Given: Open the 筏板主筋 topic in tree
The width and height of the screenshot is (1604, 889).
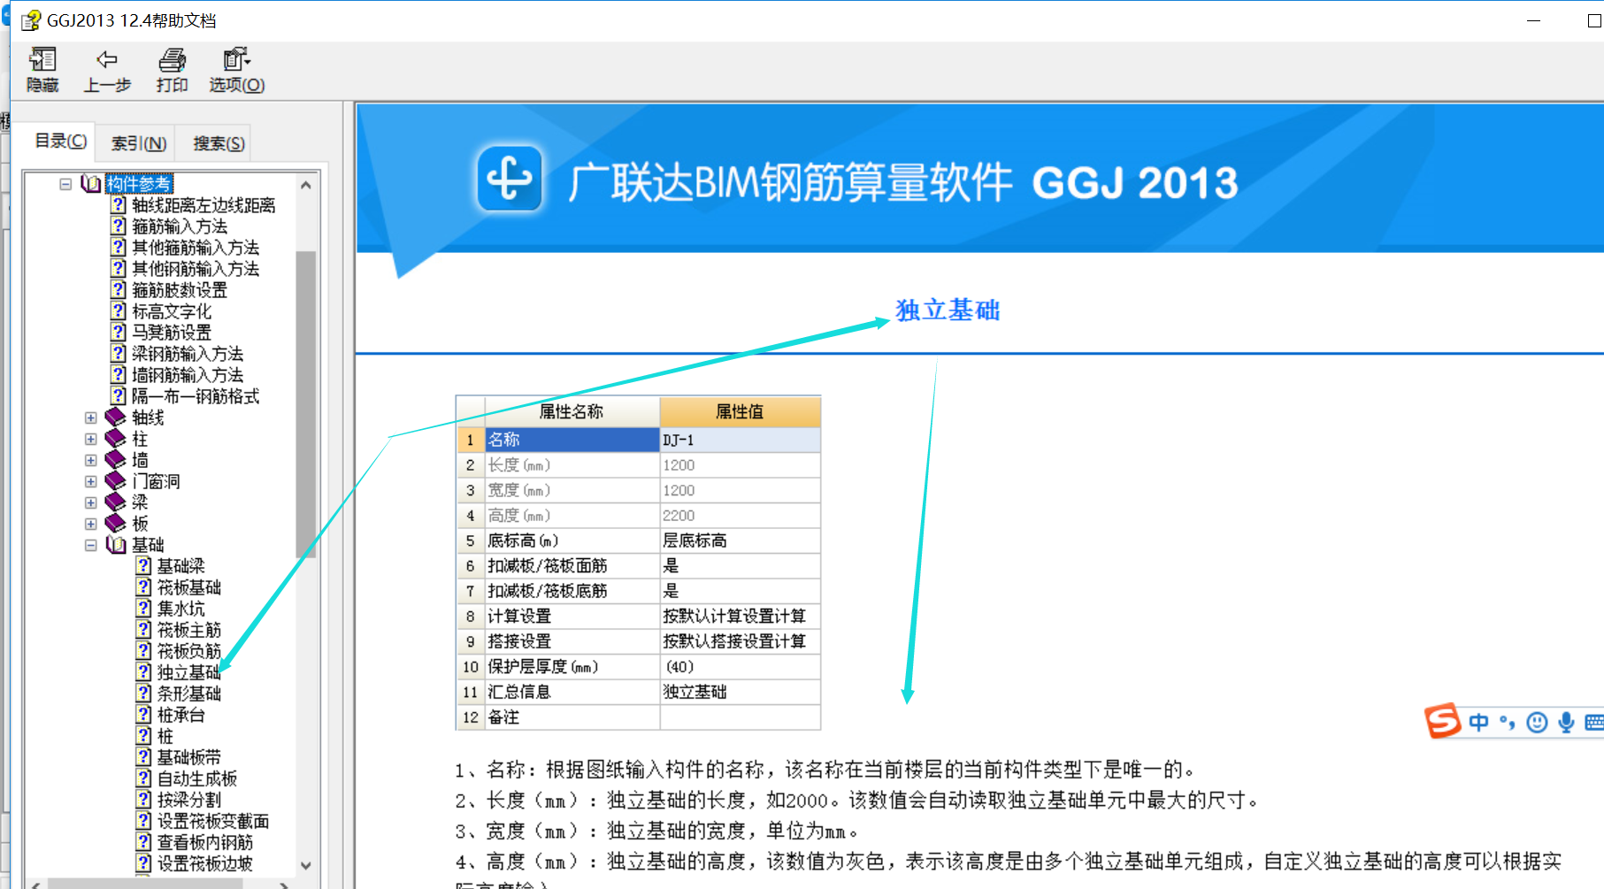Looking at the screenshot, I should click(x=189, y=630).
